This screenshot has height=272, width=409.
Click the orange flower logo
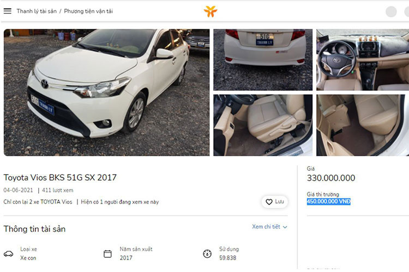210,11
